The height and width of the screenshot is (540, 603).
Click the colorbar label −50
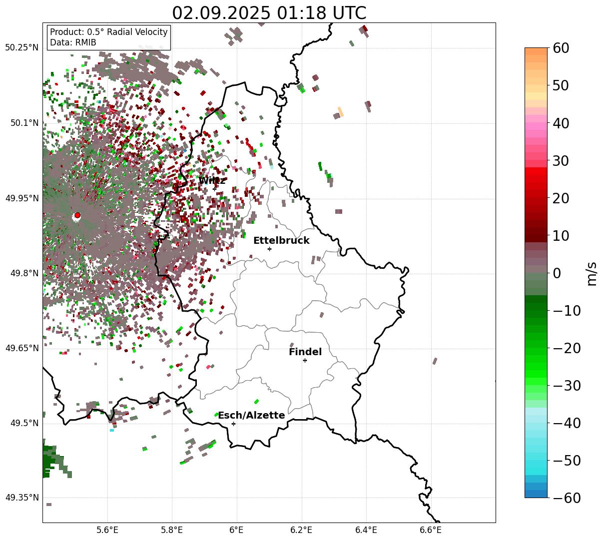click(x=567, y=460)
